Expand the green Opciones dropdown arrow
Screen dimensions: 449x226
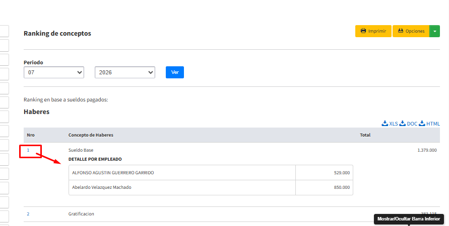[434, 31]
